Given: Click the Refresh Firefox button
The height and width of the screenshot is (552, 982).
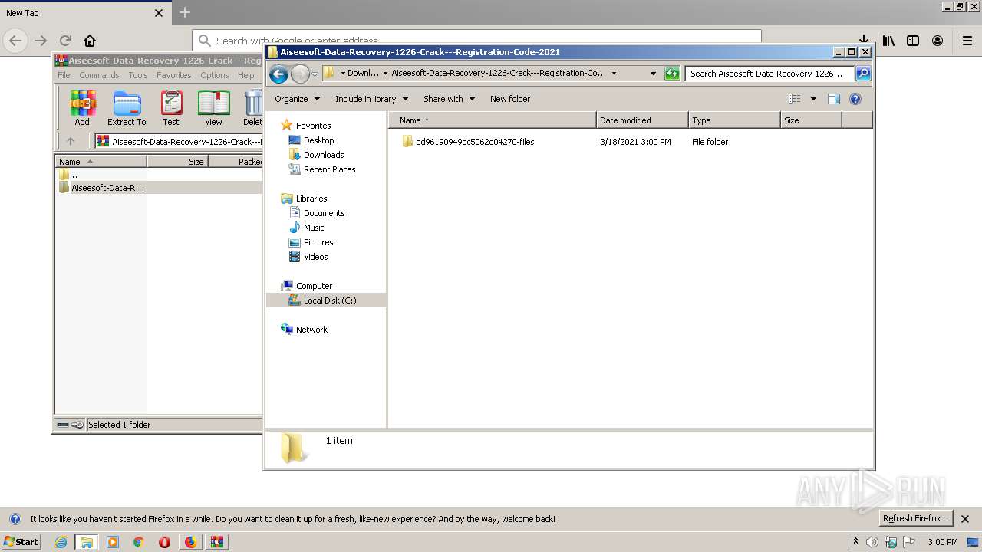Looking at the screenshot, I should tap(916, 518).
